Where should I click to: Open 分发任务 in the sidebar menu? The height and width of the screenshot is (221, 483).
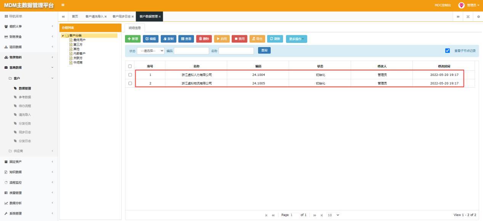(x=25, y=123)
